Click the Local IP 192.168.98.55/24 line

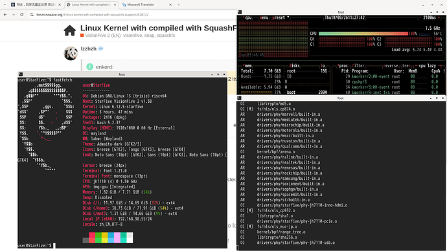coord(117,219)
